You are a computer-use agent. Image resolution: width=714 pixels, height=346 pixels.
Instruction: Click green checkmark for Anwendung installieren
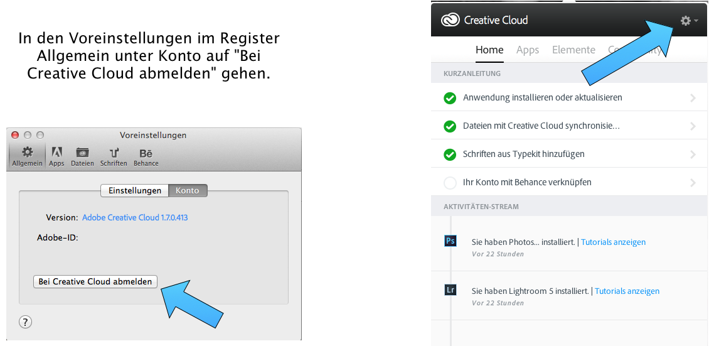coord(450,98)
